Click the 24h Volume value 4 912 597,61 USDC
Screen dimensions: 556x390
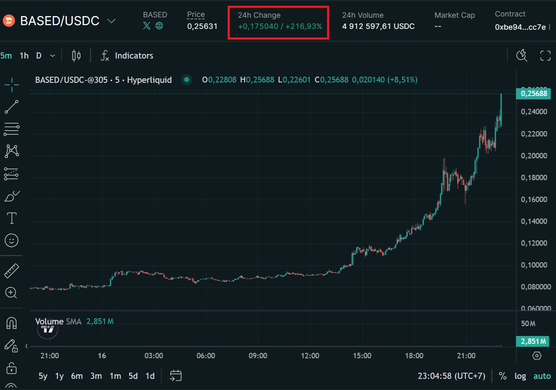[x=378, y=26]
